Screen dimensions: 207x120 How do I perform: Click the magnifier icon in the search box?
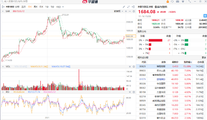point(2,1)
